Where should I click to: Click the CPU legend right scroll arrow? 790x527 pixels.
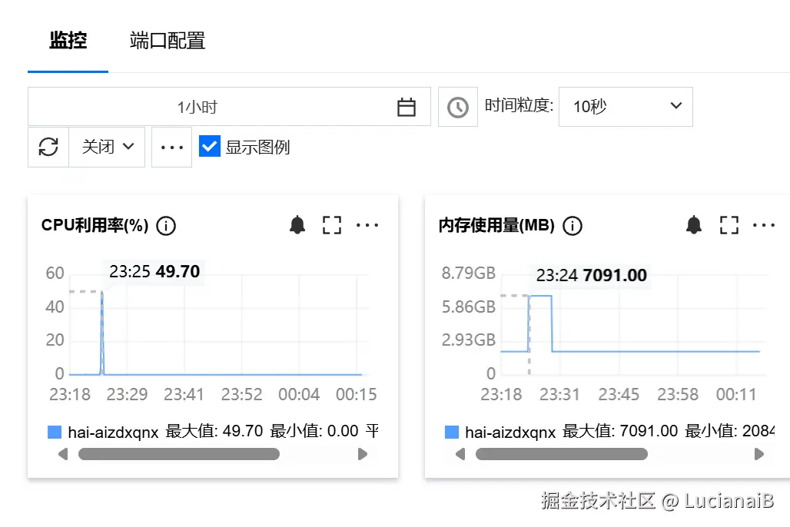362,455
